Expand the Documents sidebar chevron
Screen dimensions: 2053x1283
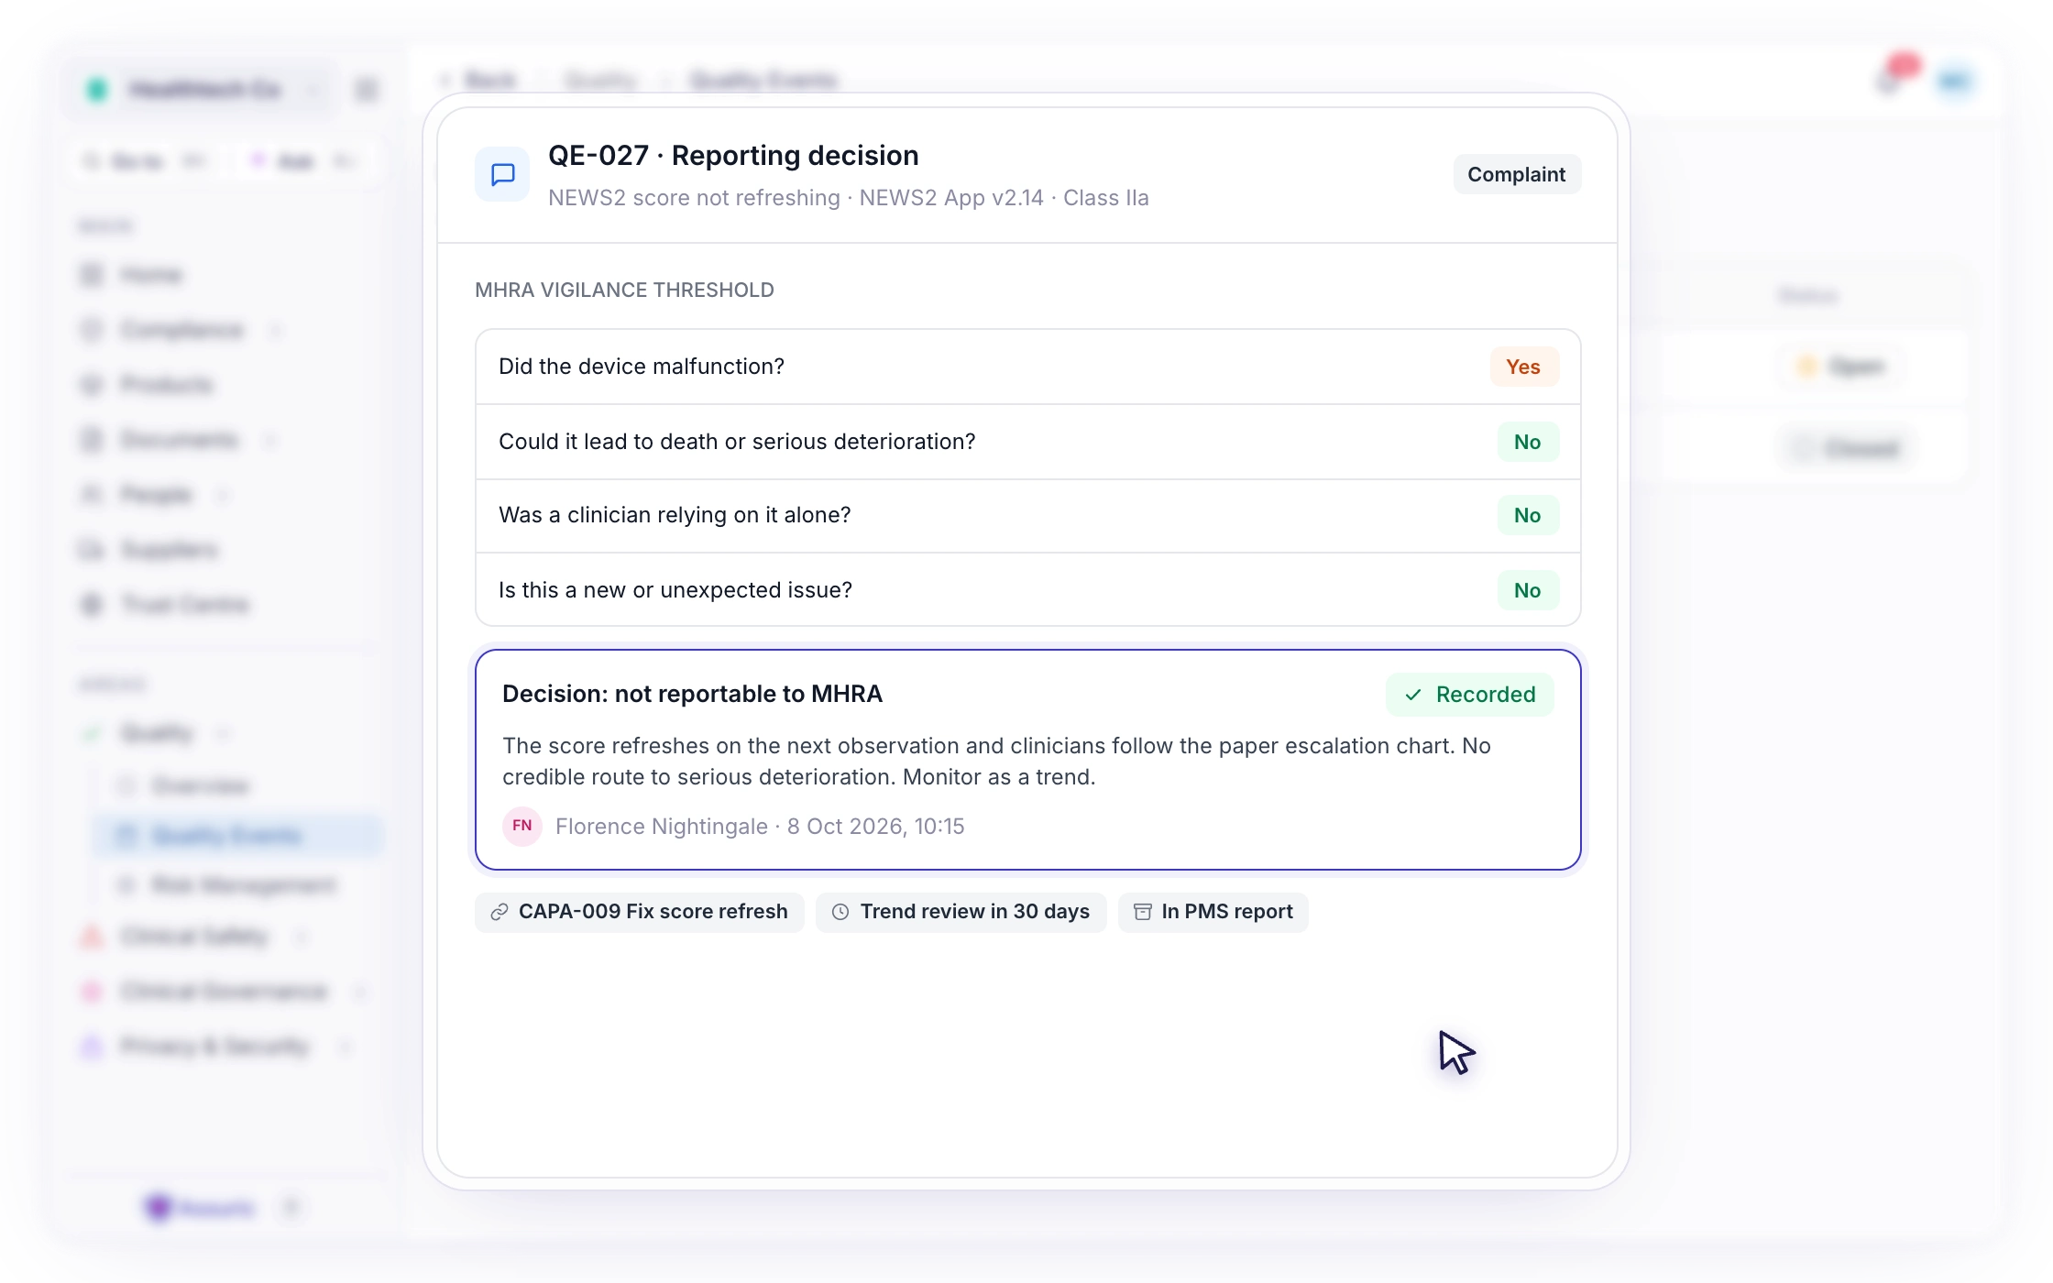click(270, 441)
